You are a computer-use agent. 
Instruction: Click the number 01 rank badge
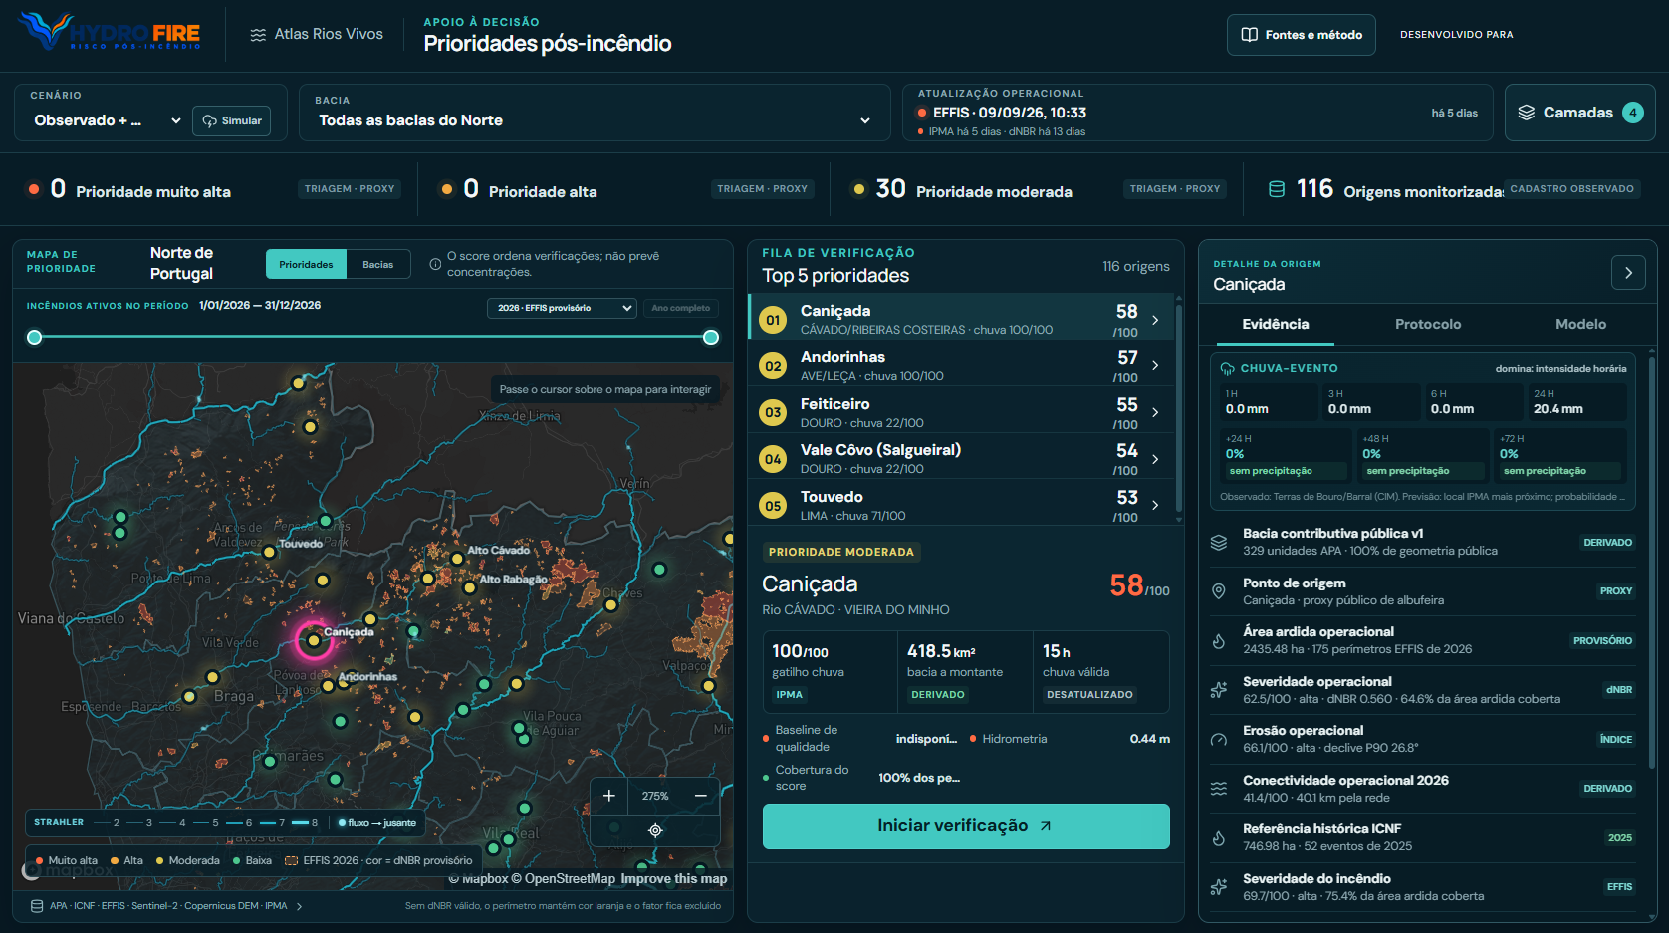pyautogui.click(x=773, y=320)
